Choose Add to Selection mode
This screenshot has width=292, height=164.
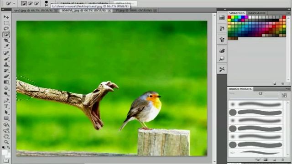click(30, 3)
